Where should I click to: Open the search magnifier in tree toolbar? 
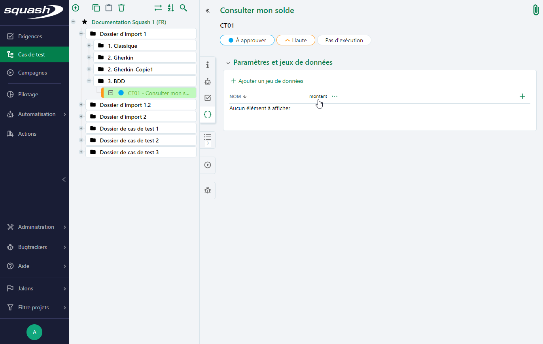(184, 8)
